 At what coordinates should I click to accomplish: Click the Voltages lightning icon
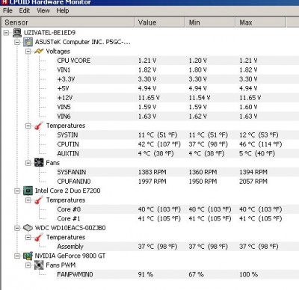coord(39,52)
